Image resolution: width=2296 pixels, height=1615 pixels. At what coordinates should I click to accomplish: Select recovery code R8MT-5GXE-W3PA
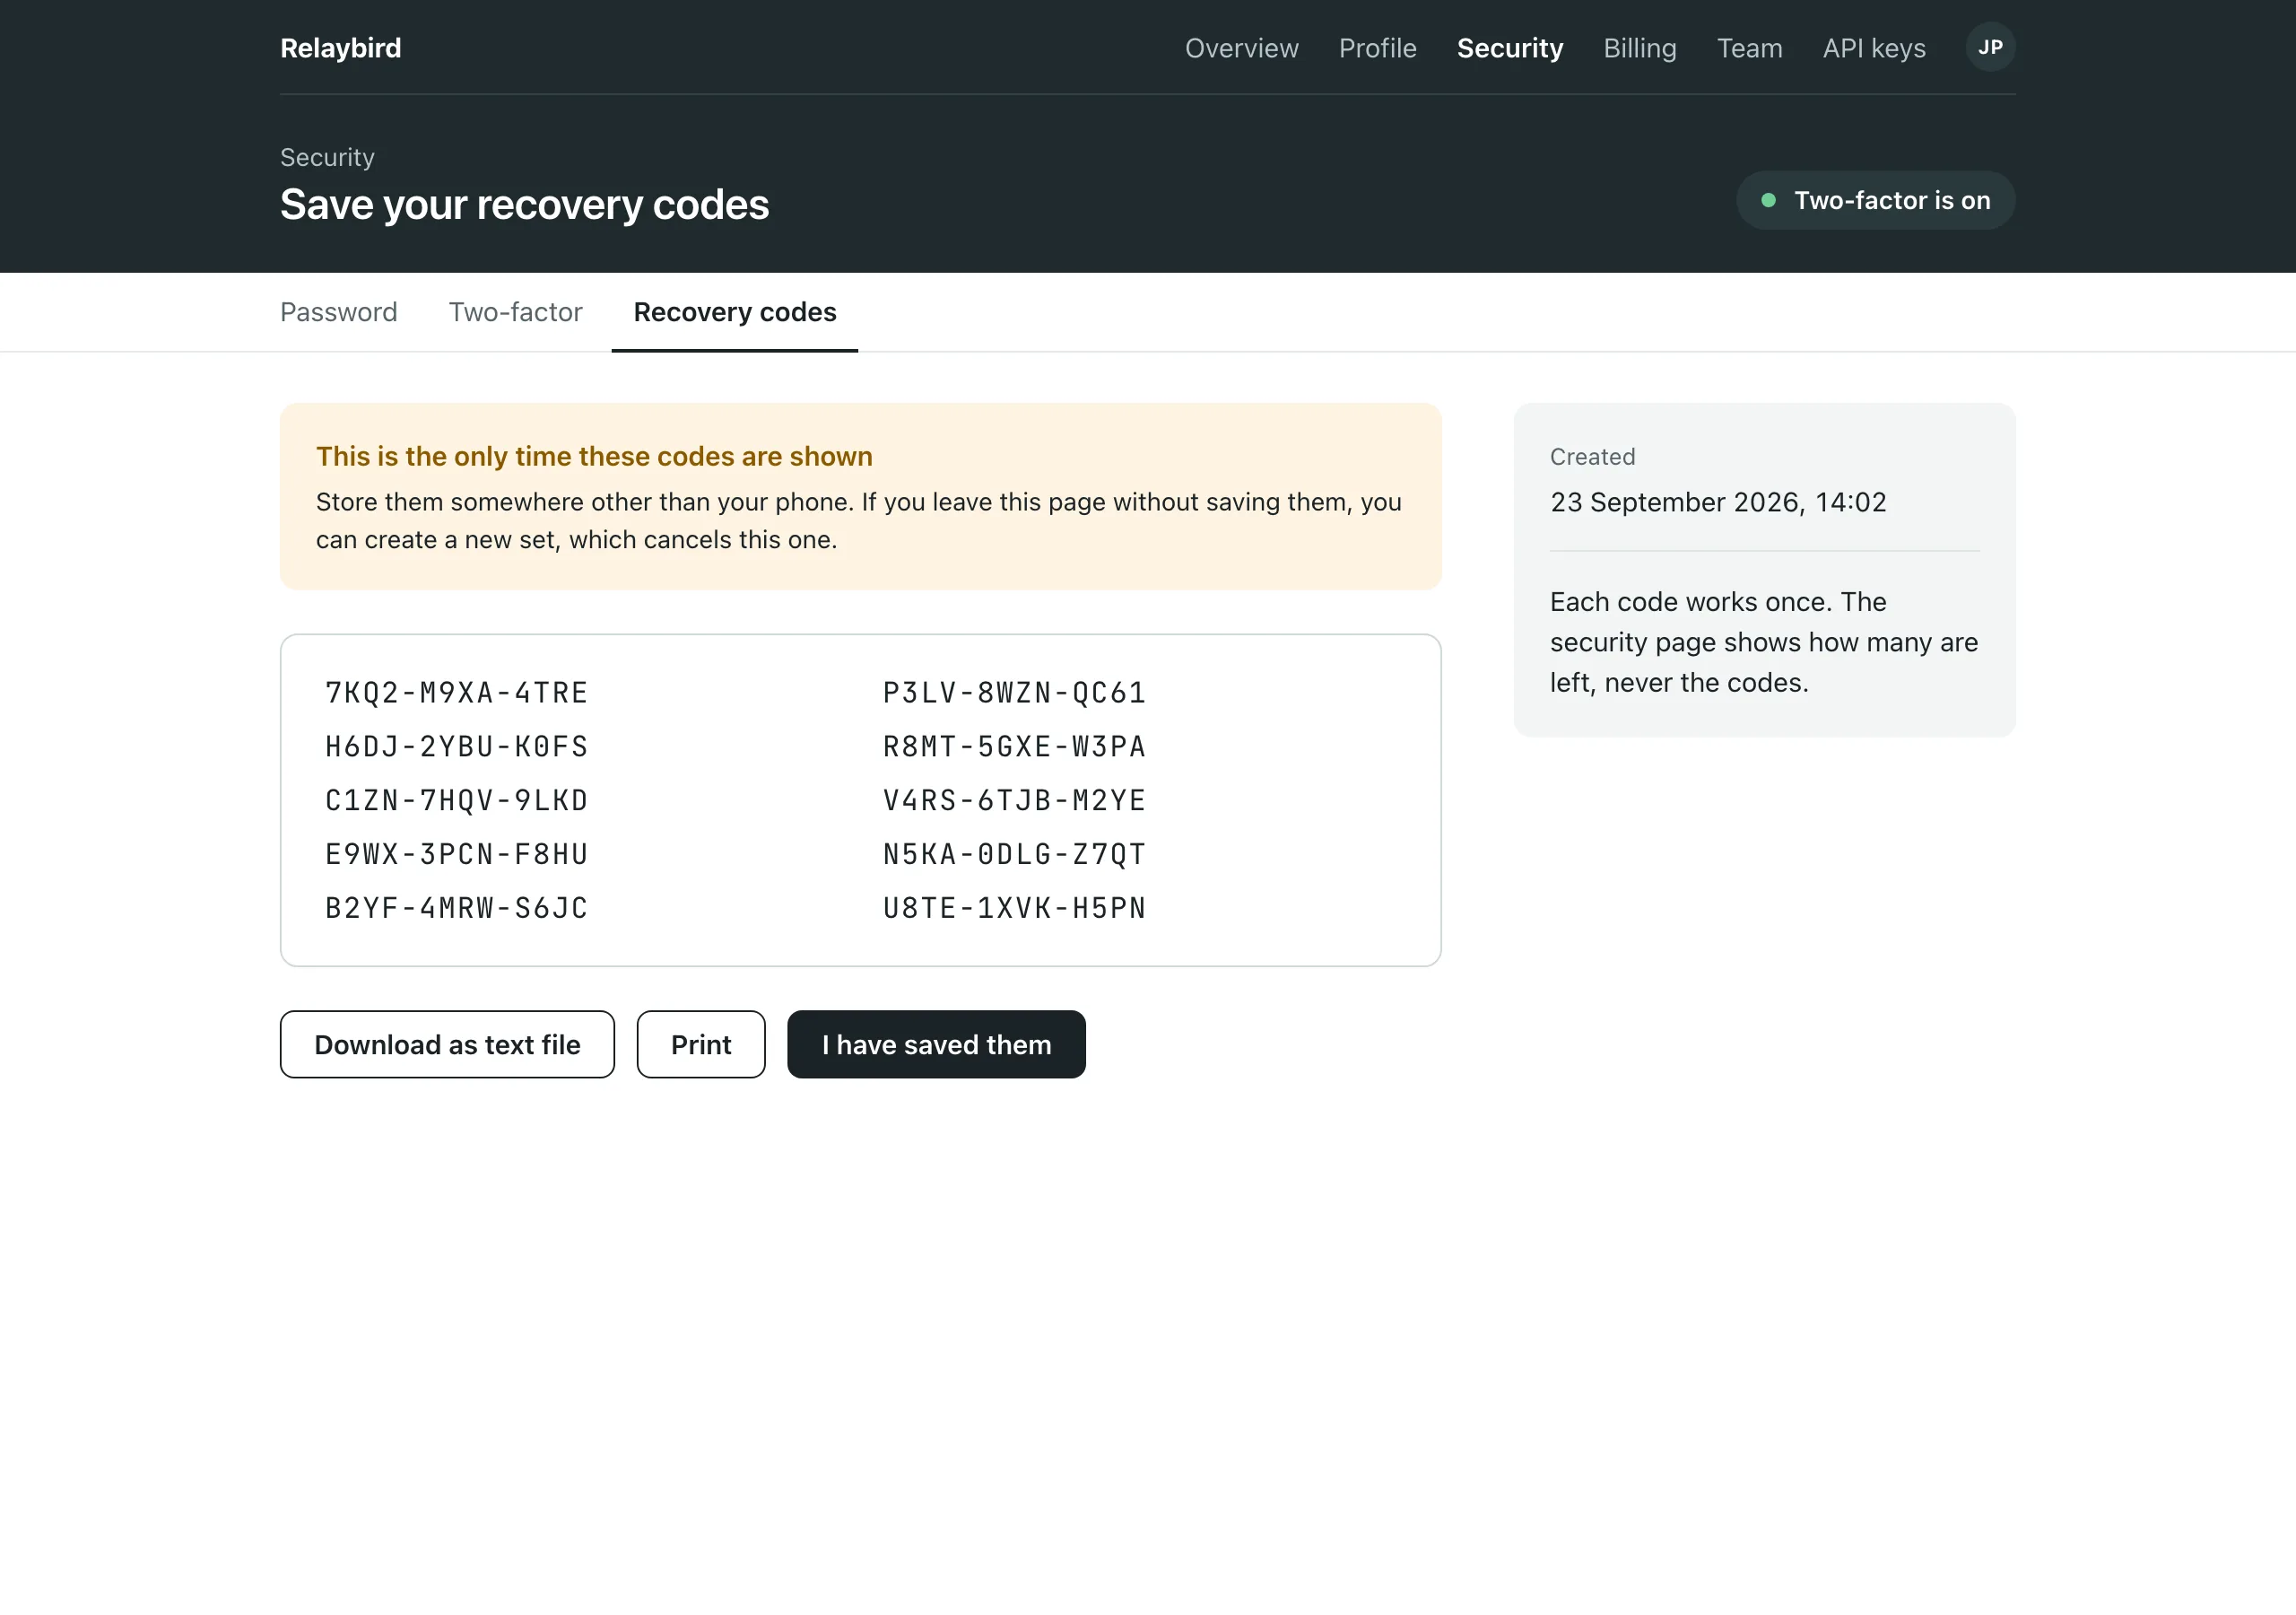[x=1014, y=746]
